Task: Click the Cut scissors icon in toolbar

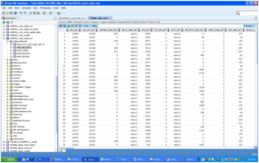Action: click(30, 13)
